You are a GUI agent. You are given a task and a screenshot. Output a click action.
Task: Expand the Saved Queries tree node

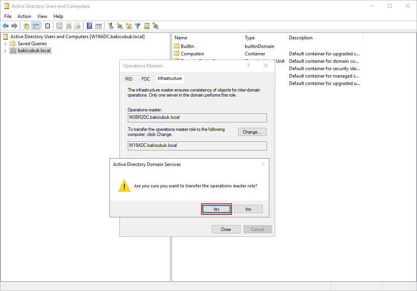[5, 44]
